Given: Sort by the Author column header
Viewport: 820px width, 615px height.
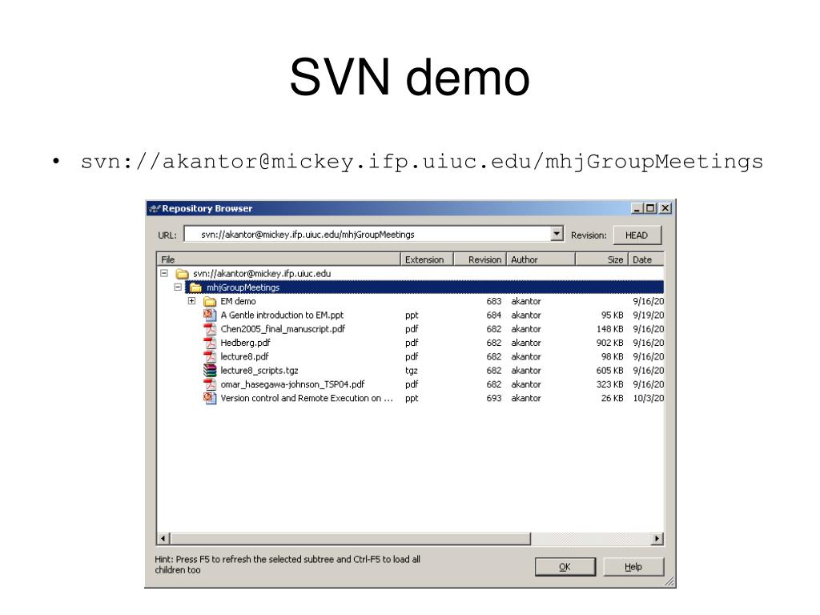Looking at the screenshot, I should pyautogui.click(x=541, y=259).
